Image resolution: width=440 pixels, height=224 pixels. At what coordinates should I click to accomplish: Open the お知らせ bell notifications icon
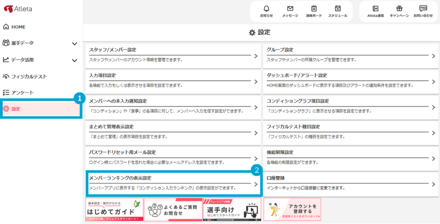click(x=267, y=11)
